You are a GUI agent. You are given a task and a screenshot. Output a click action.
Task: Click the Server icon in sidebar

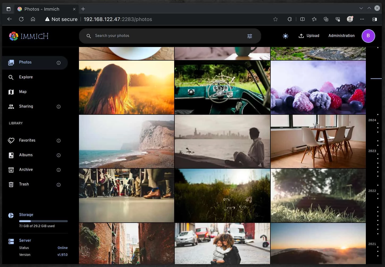(x=11, y=241)
